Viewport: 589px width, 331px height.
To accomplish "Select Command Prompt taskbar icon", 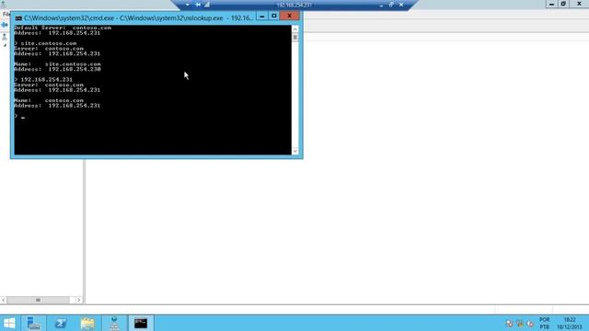I will coord(141,323).
